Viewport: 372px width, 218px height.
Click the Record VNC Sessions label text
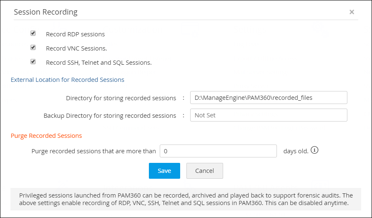76,48
